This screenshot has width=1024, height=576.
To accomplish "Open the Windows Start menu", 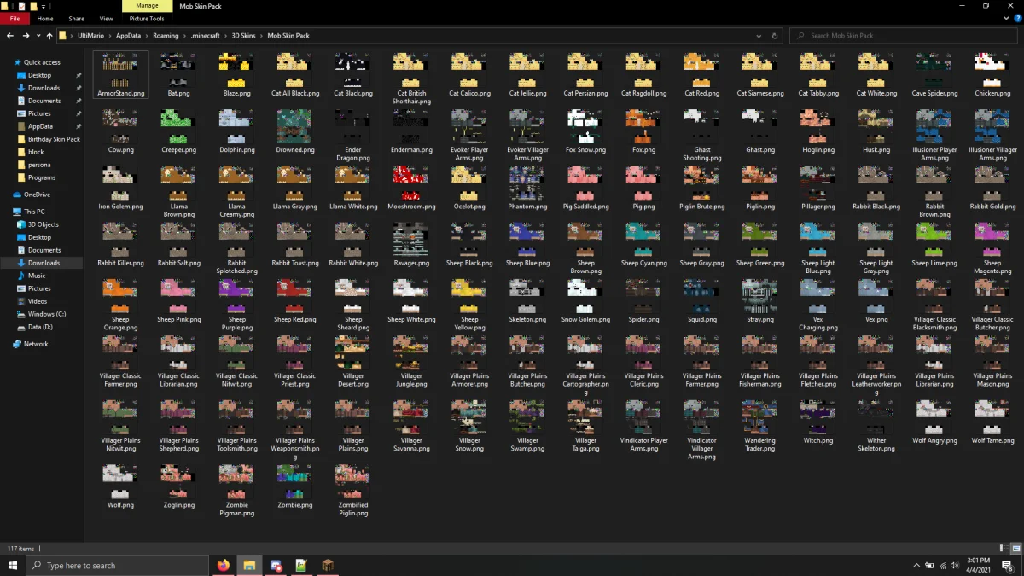I will point(14,565).
